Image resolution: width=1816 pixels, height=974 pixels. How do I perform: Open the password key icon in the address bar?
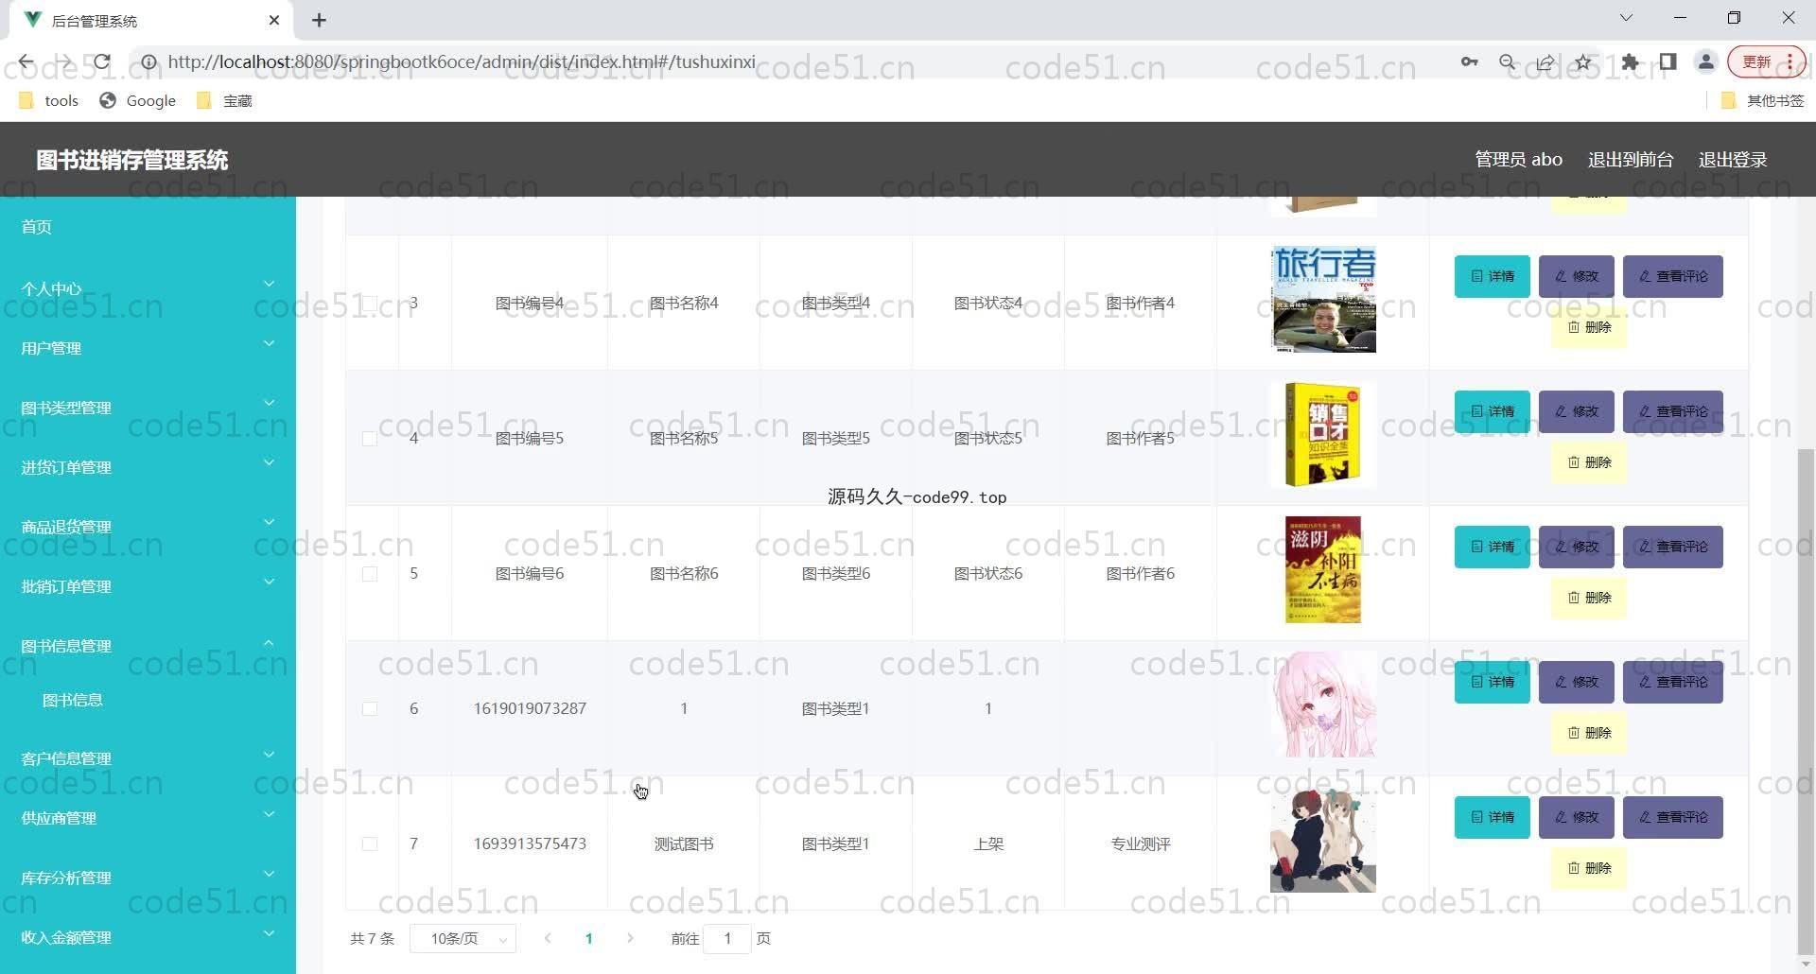[x=1469, y=62]
